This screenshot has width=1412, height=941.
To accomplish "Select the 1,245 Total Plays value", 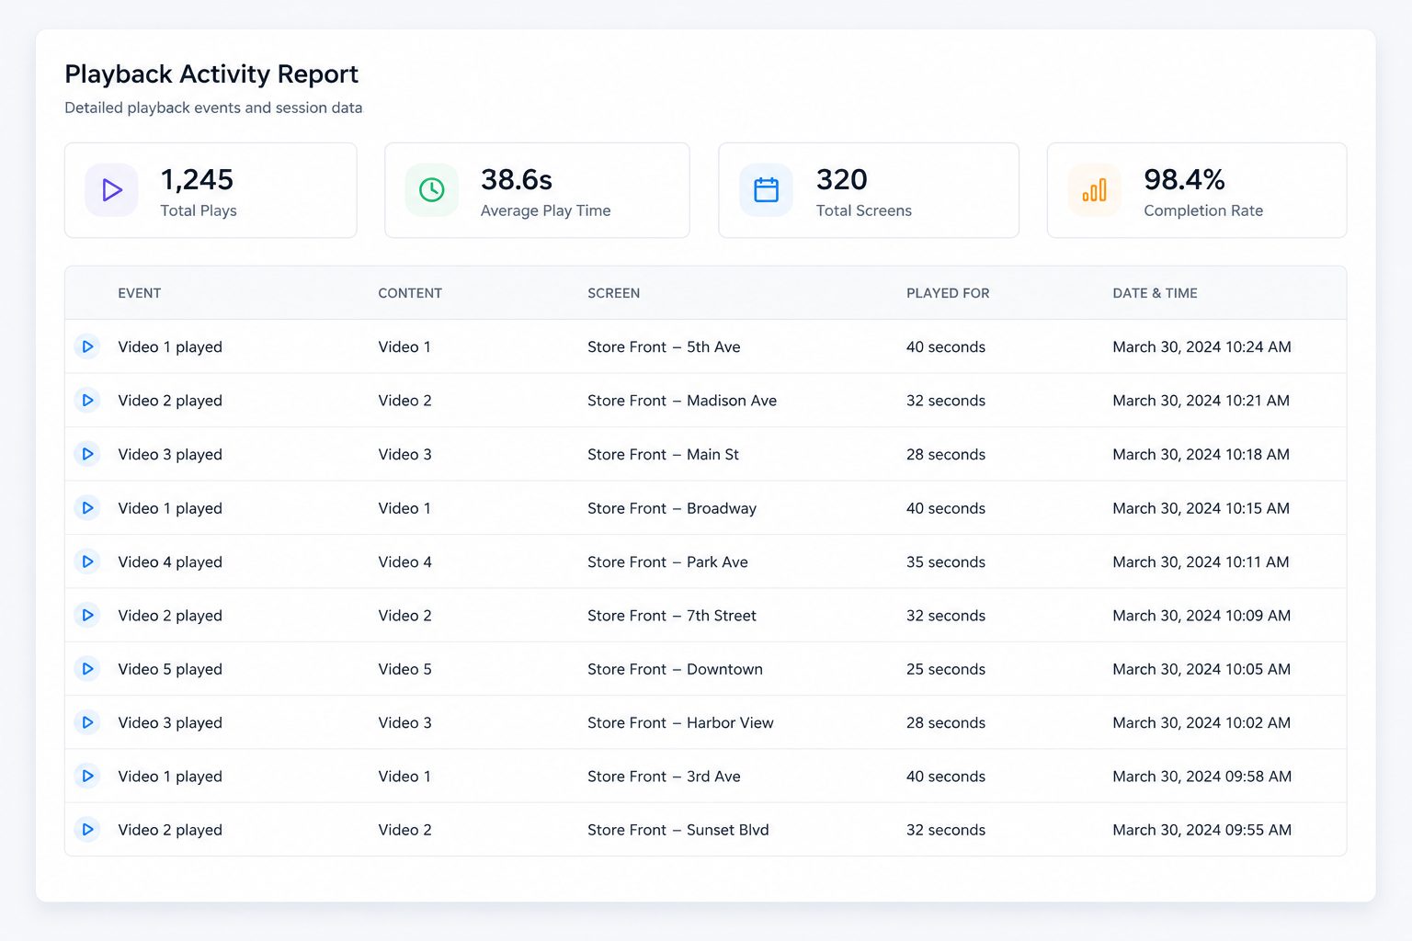I will [x=197, y=179].
